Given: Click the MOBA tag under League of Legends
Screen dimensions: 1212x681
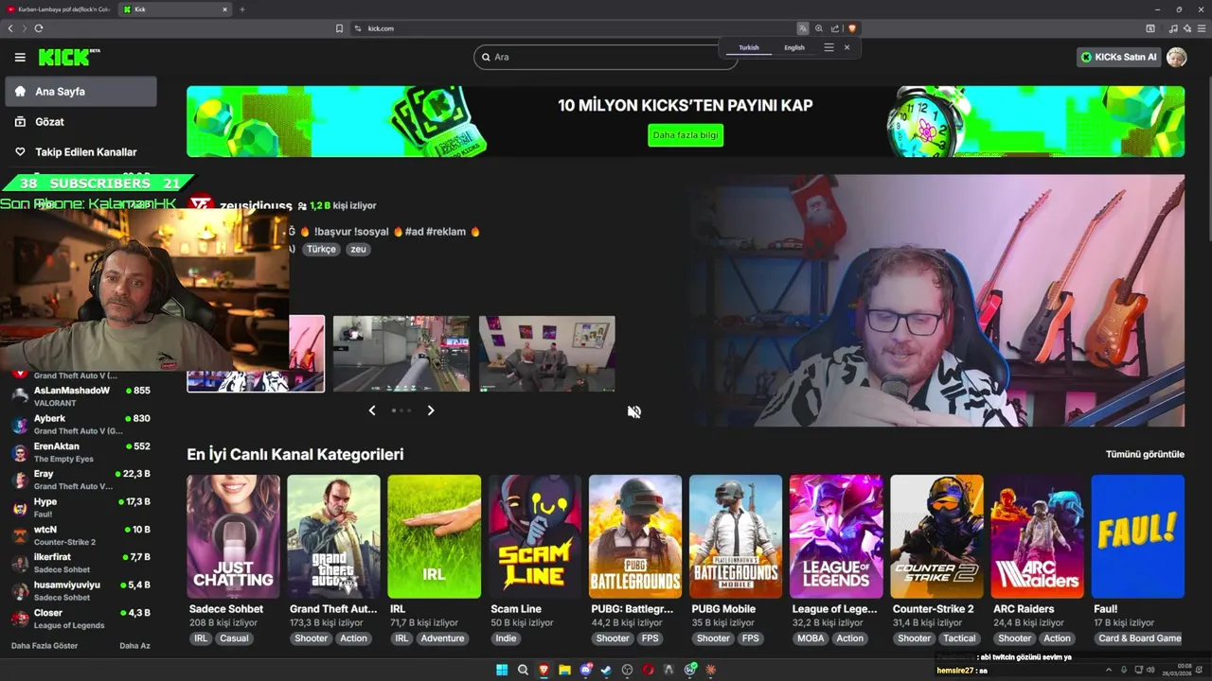Looking at the screenshot, I should coord(811,638).
